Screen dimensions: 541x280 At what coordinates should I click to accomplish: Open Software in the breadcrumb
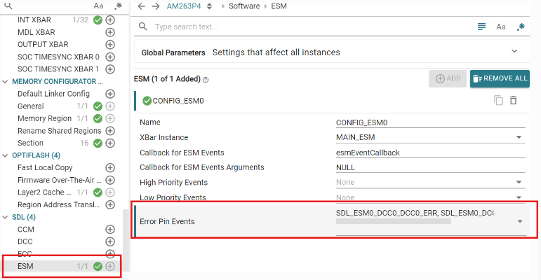(244, 6)
